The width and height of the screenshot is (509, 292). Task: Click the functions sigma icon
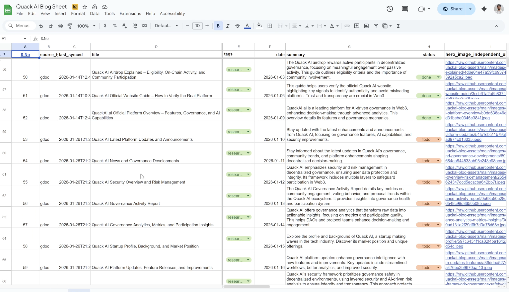click(x=398, y=26)
